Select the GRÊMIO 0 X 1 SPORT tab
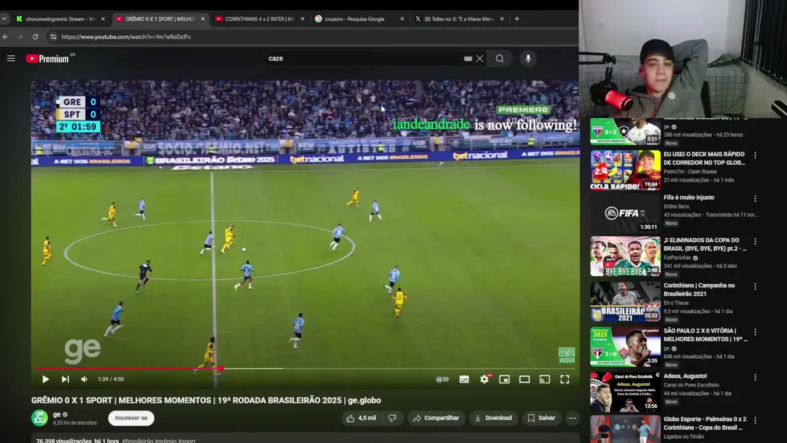Image resolution: width=787 pixels, height=443 pixels. [x=159, y=19]
